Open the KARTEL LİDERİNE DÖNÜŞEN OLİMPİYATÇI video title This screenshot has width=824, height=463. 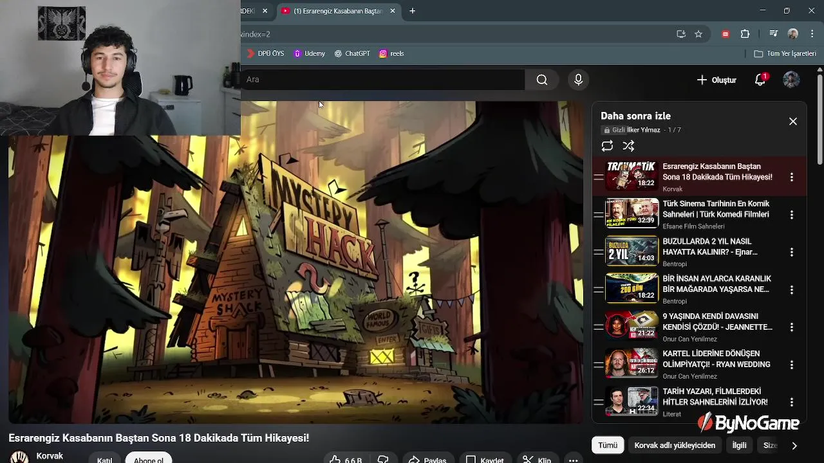pyautogui.click(x=716, y=359)
